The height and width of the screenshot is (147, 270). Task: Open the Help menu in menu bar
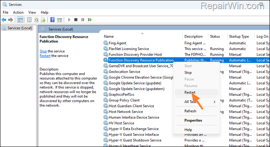(x=44, y=12)
